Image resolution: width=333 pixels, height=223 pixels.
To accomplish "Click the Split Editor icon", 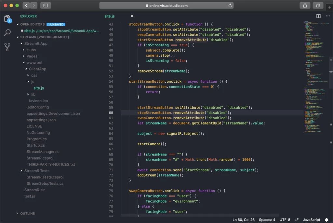I will point(318,16).
